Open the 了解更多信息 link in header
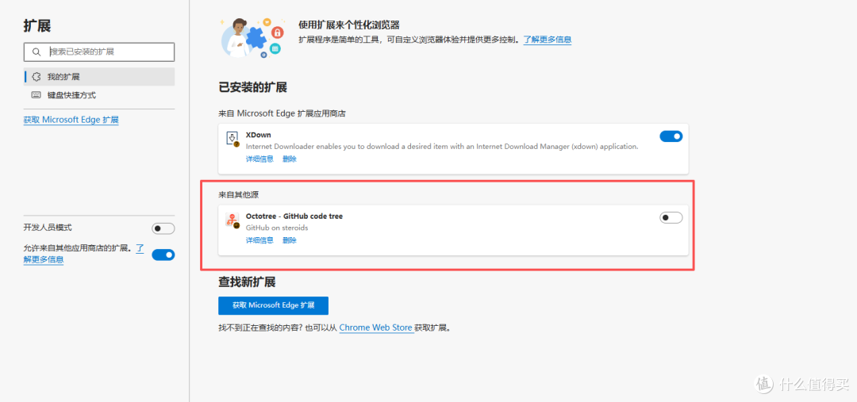Screen dimensions: 857x402 coord(547,40)
